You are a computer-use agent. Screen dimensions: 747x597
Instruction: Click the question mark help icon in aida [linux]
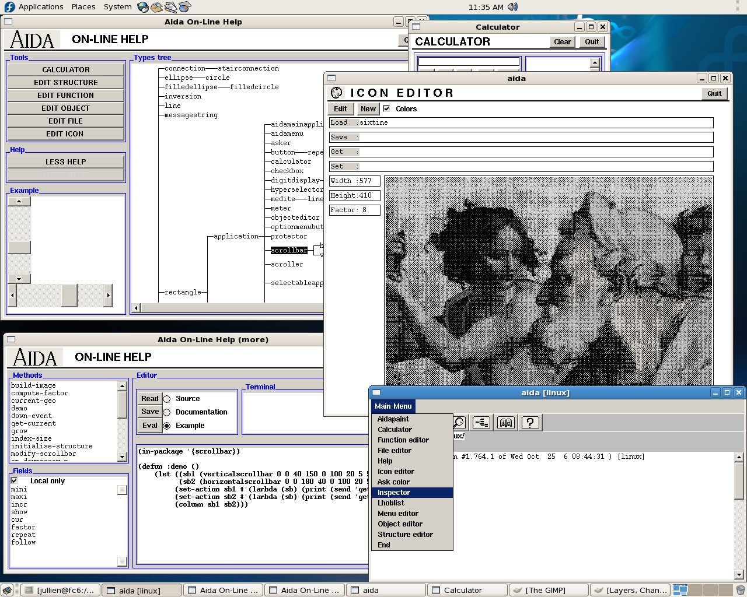[x=530, y=422]
